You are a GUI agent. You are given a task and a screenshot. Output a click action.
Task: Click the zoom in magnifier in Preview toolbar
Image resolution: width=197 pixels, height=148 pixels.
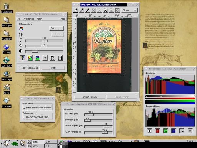click(105, 10)
